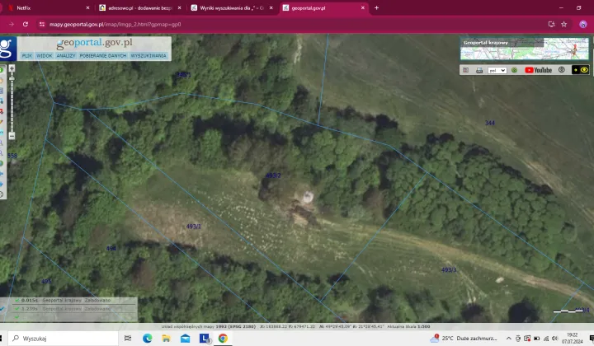Viewport: 594px width, 346px height.
Task: Expand the POBIERANIE DANYCH menu
Action: click(x=106, y=56)
